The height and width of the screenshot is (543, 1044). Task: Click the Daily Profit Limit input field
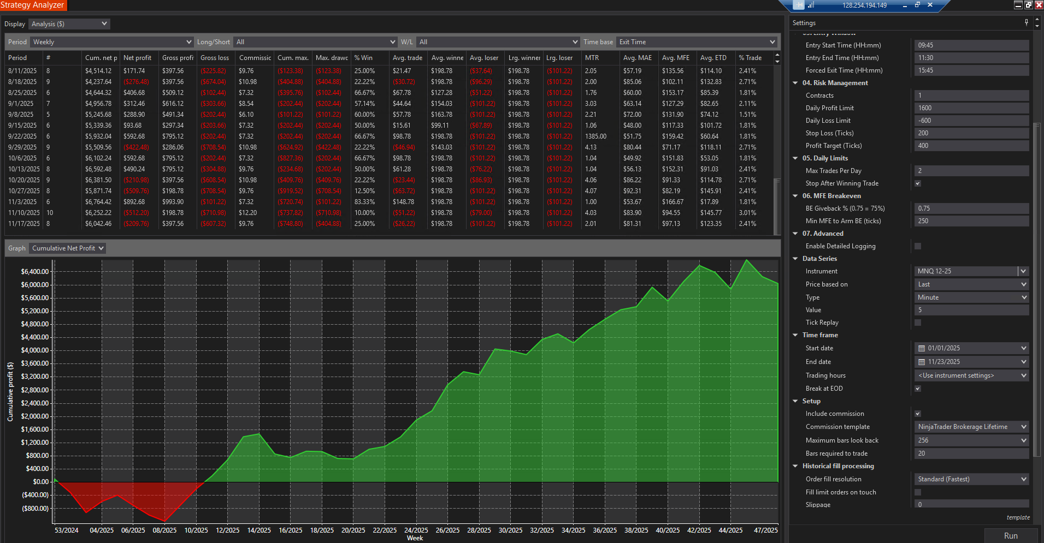[972, 108]
